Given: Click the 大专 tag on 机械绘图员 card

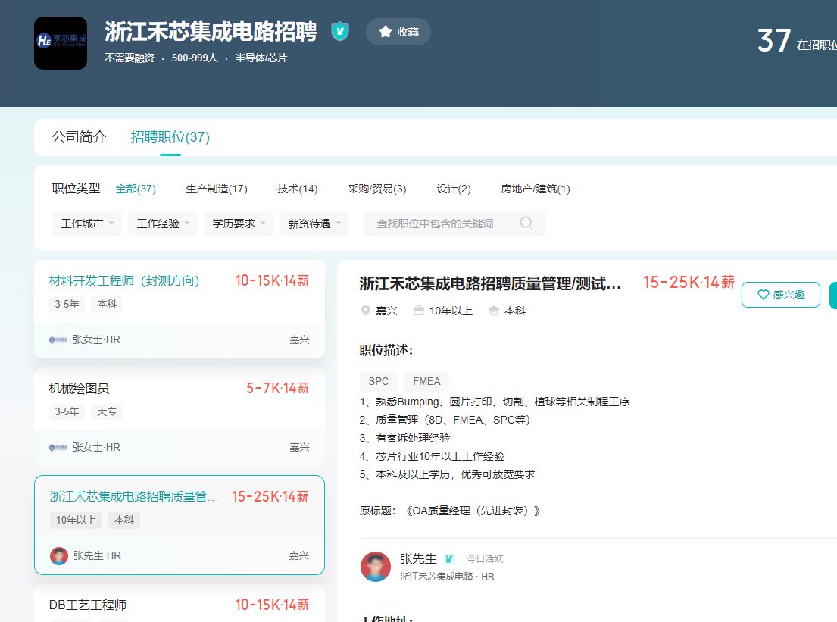Looking at the screenshot, I should (x=107, y=412).
